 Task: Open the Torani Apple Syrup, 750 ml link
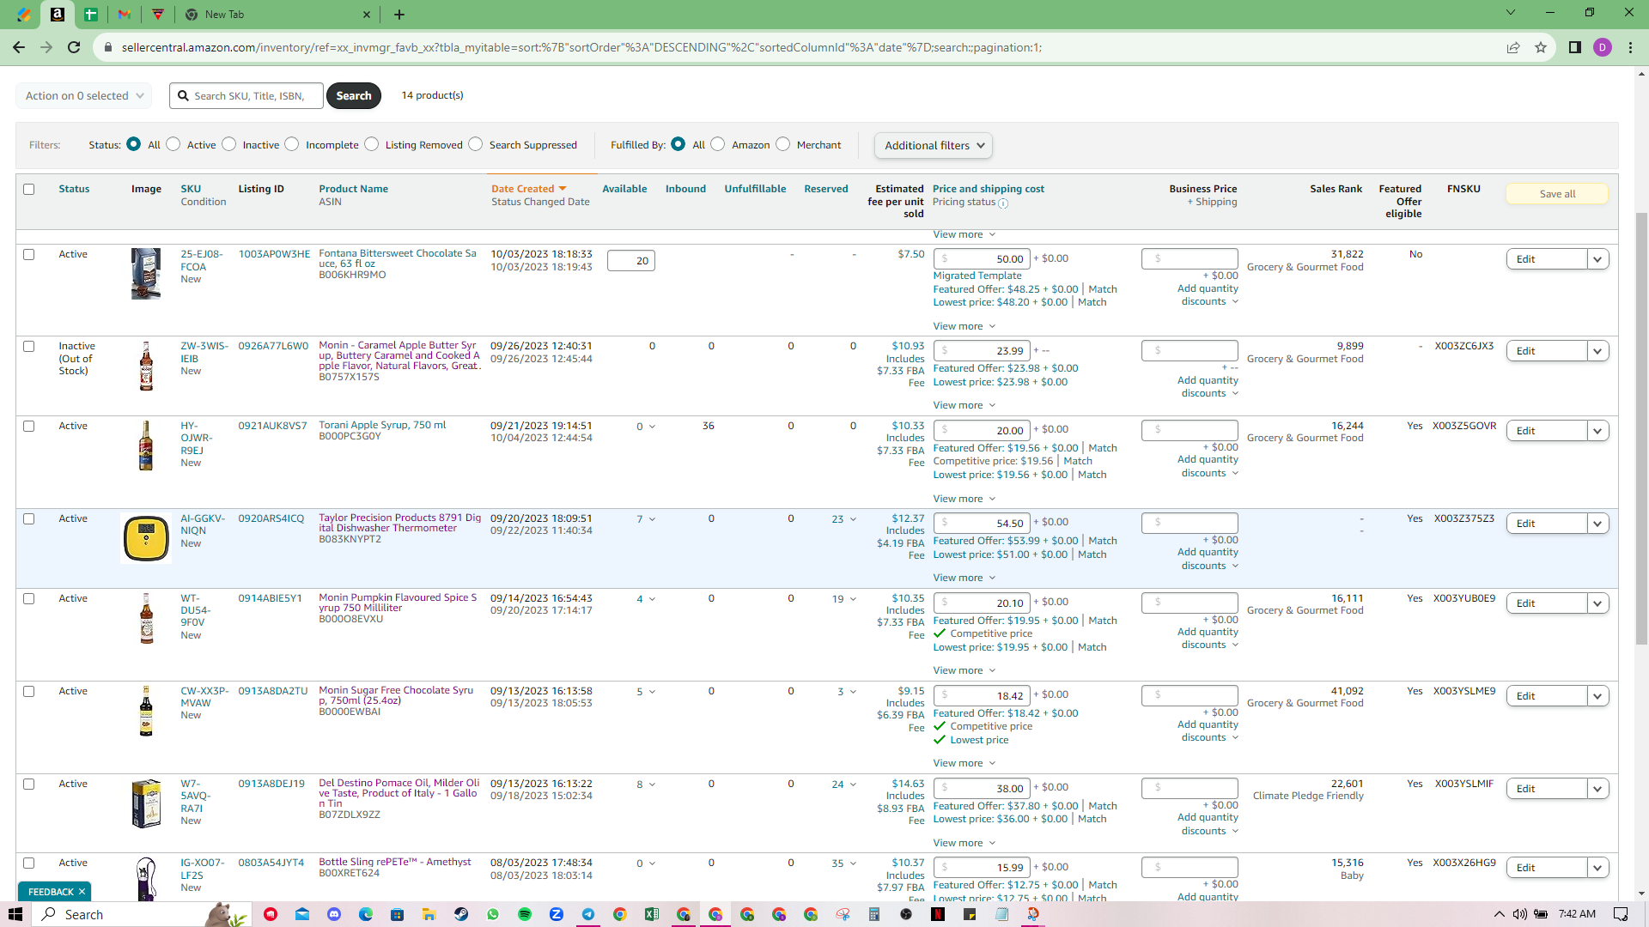[382, 425]
